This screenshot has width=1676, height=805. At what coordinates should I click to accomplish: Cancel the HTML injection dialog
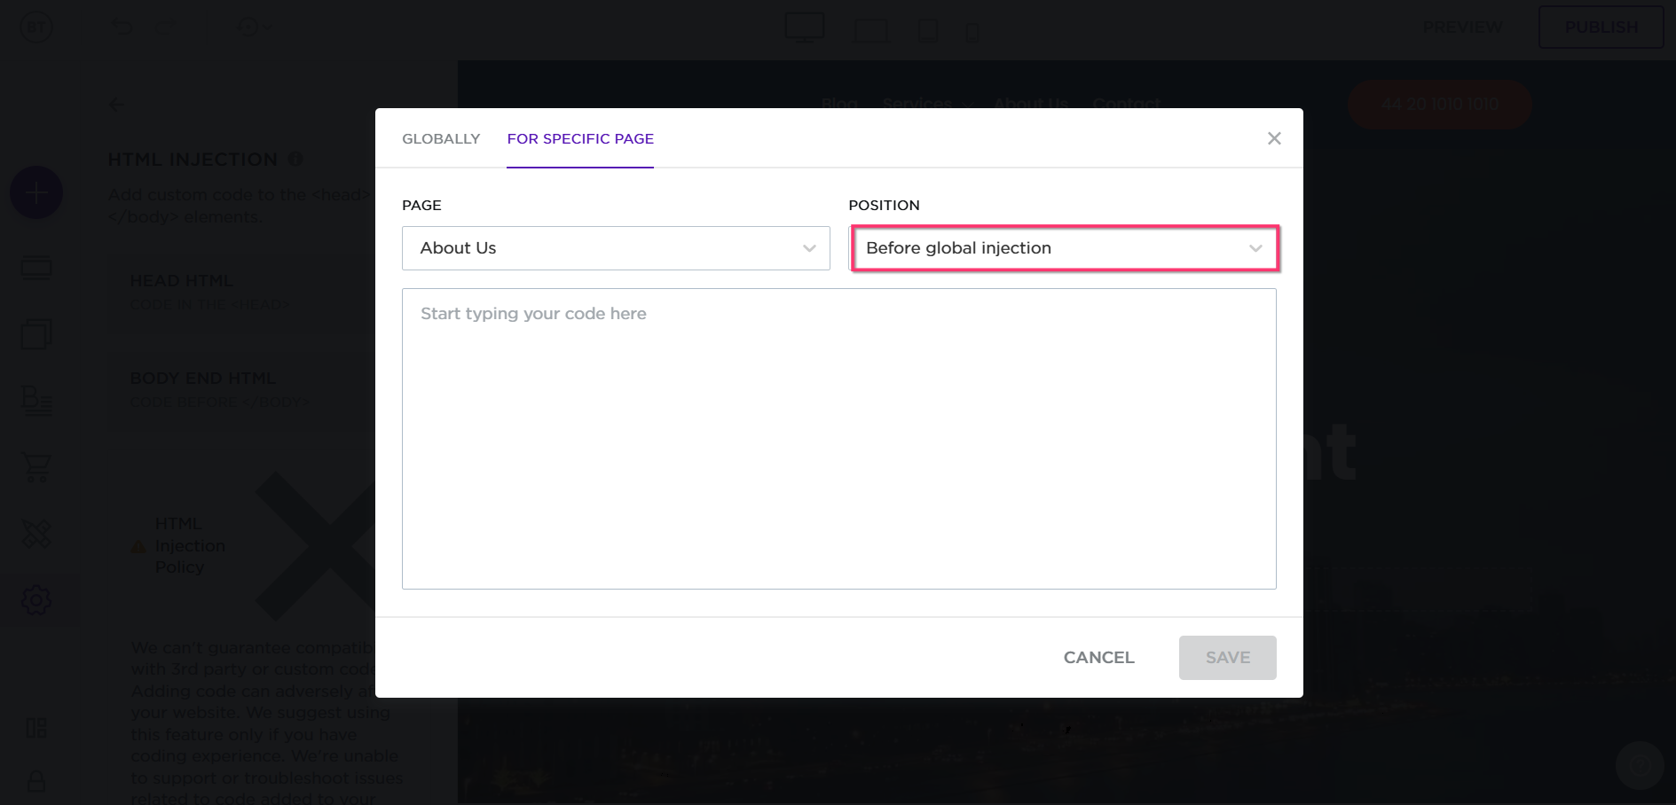pyautogui.click(x=1098, y=658)
